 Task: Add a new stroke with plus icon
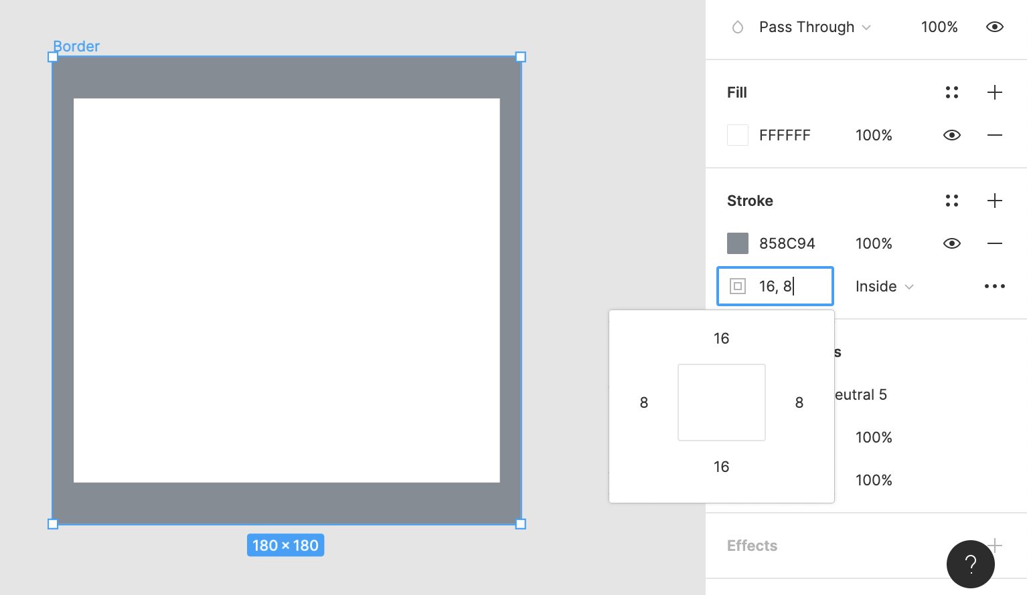pos(994,201)
